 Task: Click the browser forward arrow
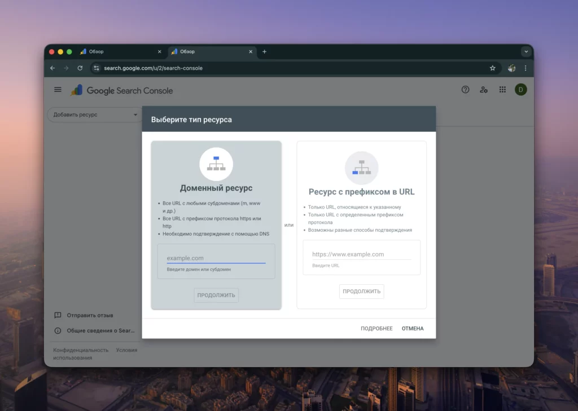pyautogui.click(x=66, y=68)
